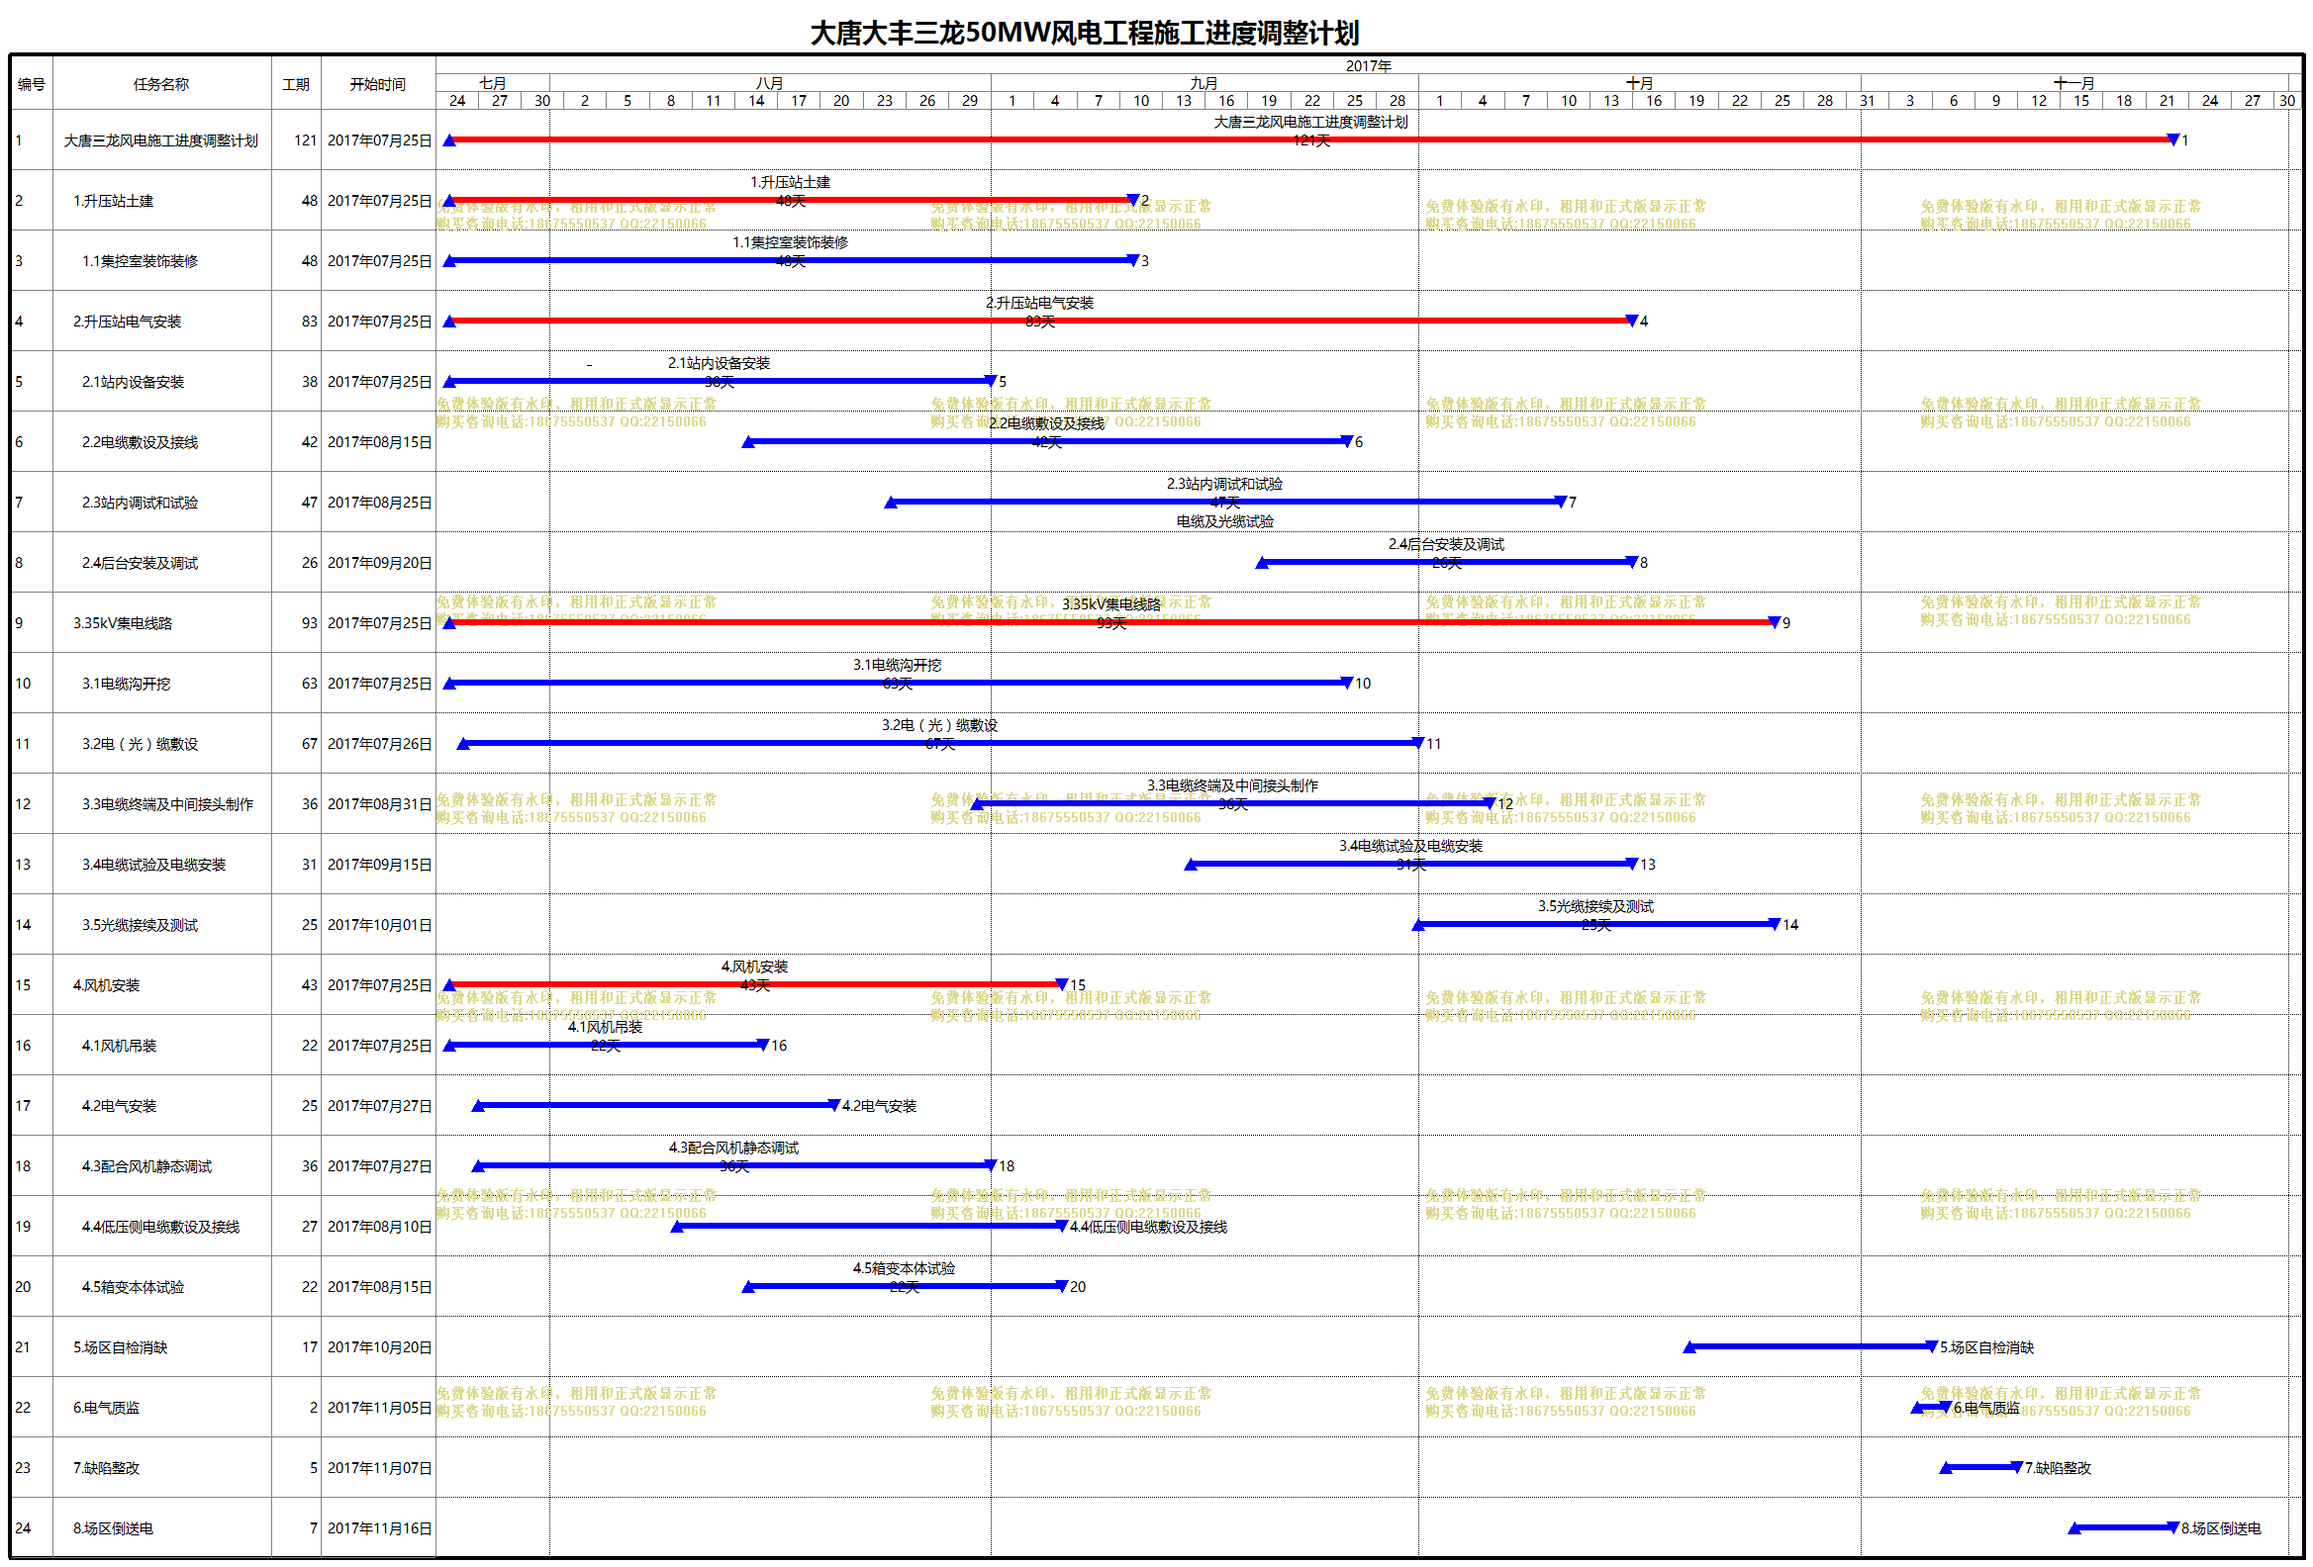
Task: Click the 十一月 month header
Action: (x=2074, y=83)
